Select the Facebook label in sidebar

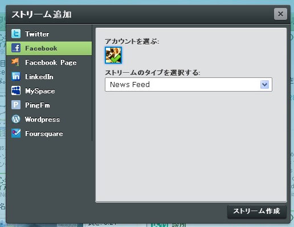[x=41, y=48]
